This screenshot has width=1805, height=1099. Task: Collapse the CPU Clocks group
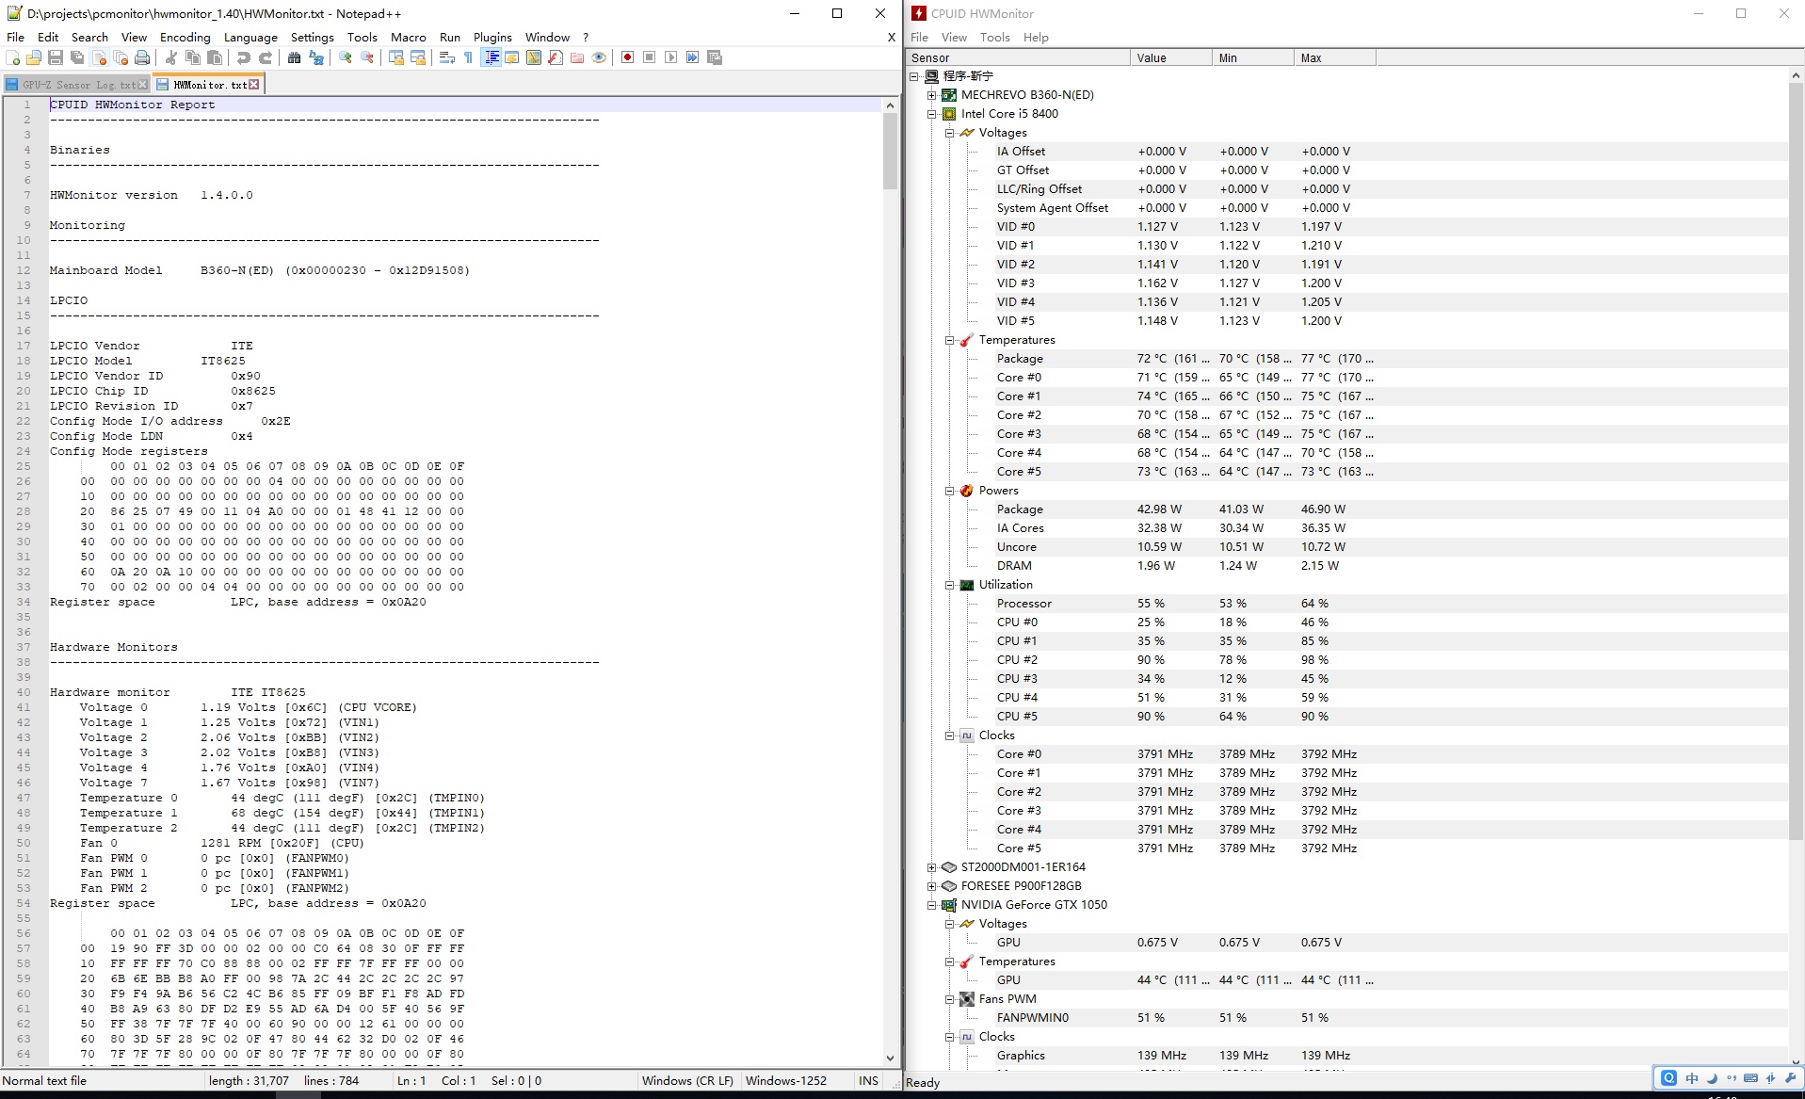tap(950, 735)
